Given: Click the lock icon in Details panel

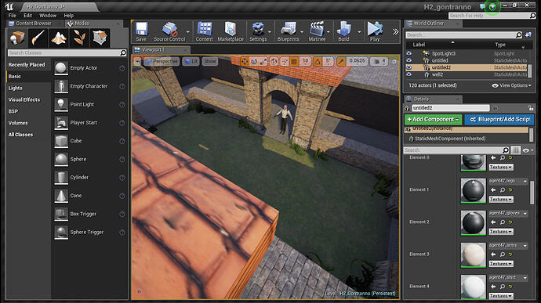Looking at the screenshot, I should tap(531, 108).
